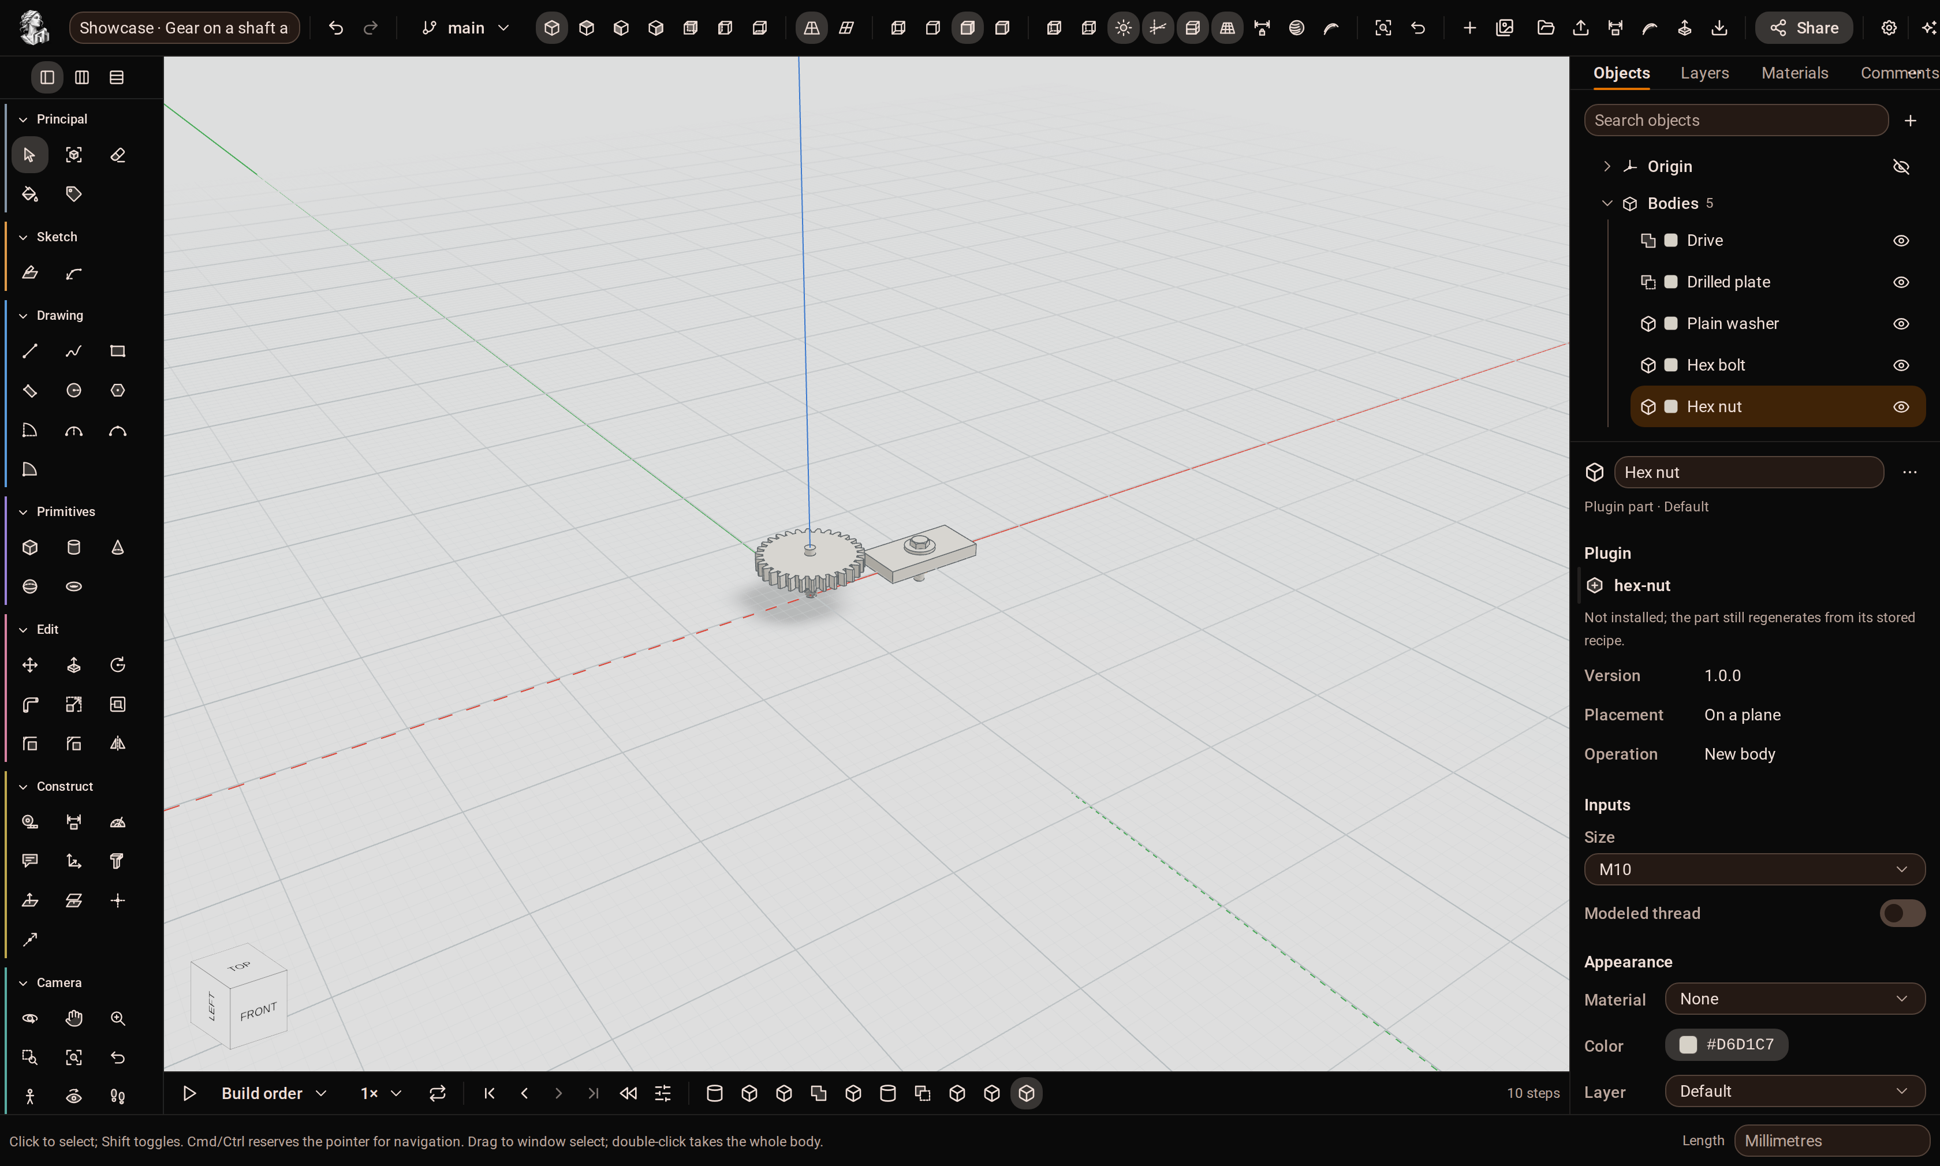Click the Share button
This screenshot has width=1940, height=1166.
point(1803,28)
